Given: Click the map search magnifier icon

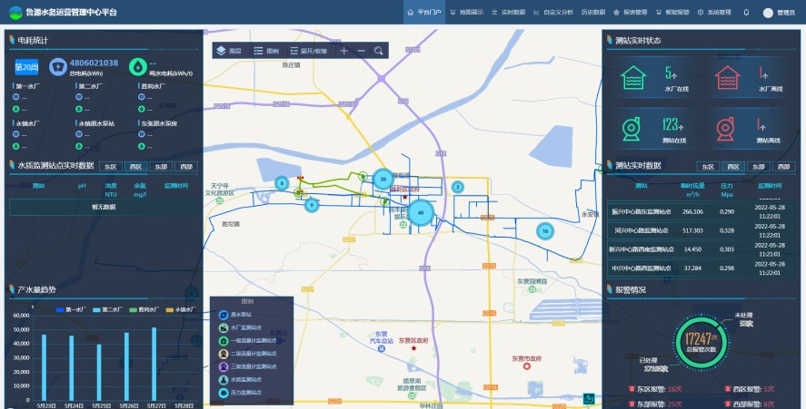Looking at the screenshot, I should 378,51.
